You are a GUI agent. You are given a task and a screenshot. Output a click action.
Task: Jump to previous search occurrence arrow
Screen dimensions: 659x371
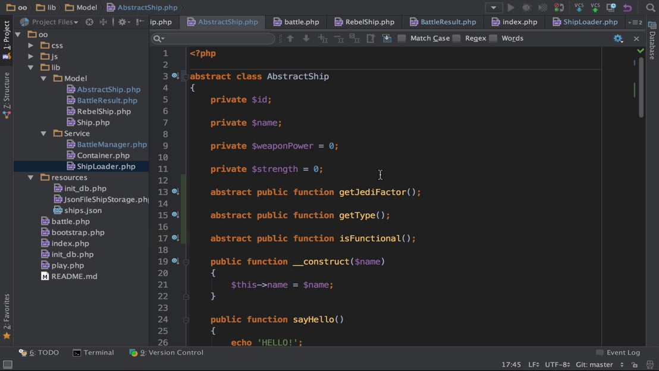[290, 38]
